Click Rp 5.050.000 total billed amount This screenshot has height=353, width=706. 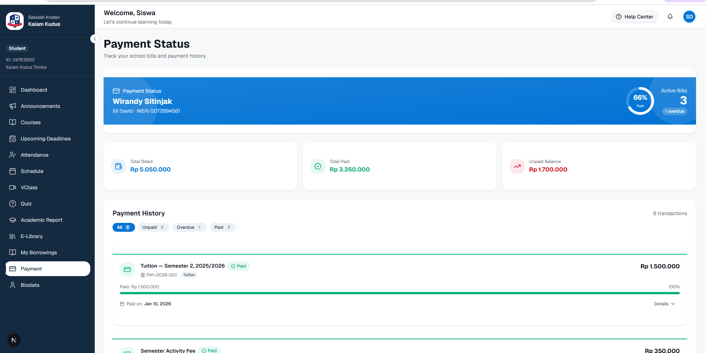pyautogui.click(x=151, y=170)
